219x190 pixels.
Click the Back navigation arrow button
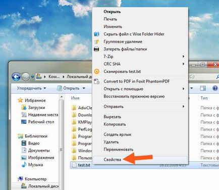(16, 77)
